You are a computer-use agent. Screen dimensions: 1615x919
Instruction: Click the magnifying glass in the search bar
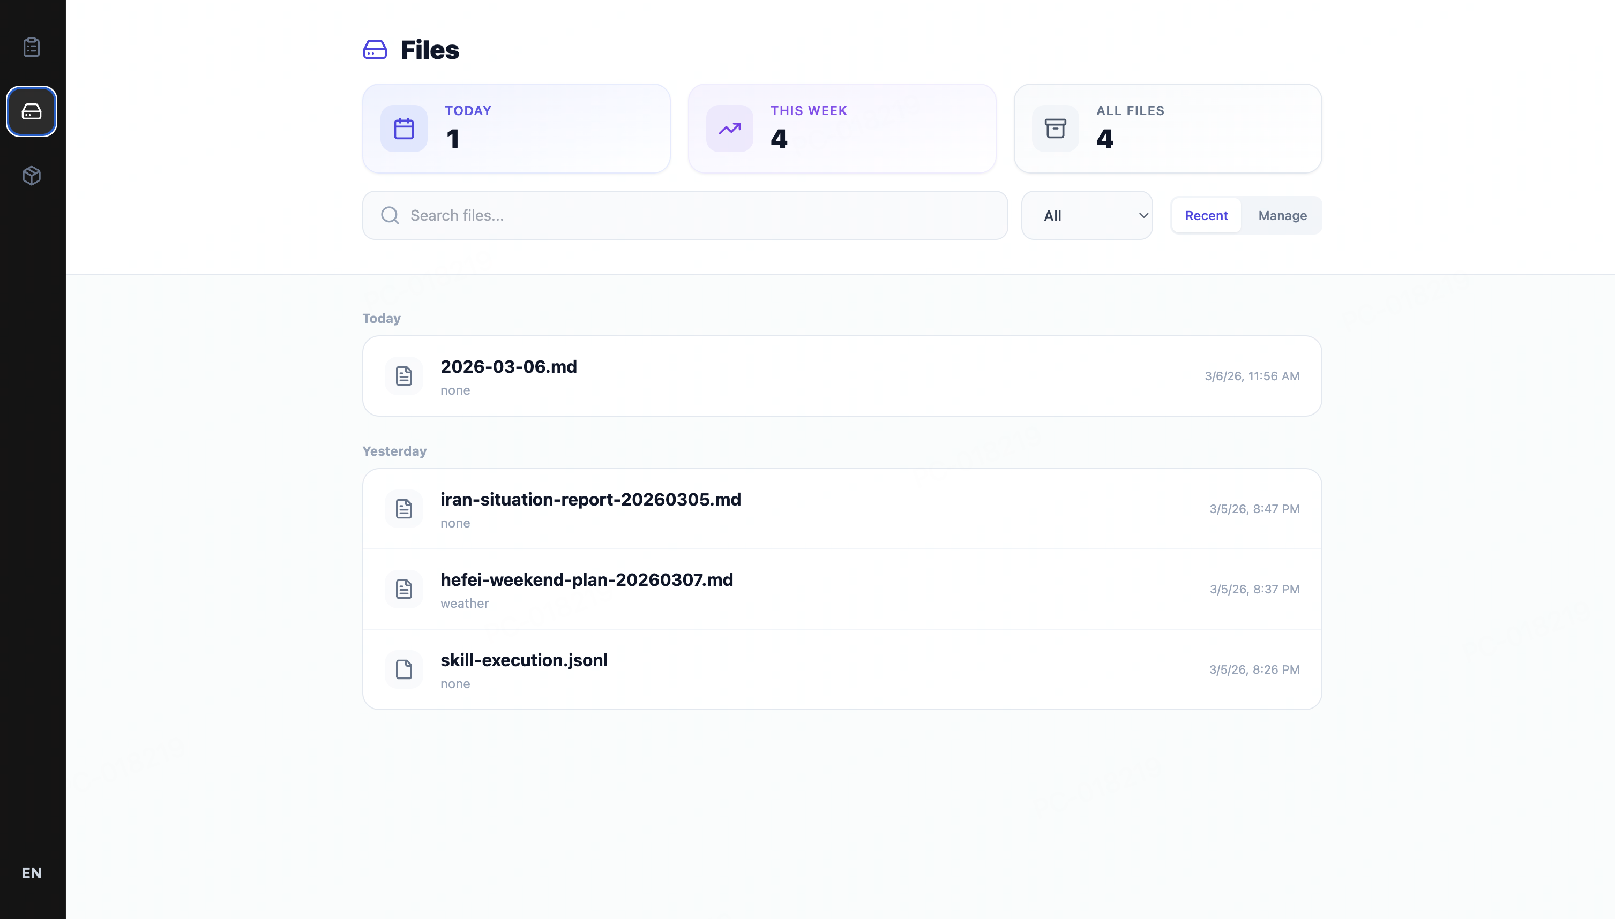click(x=390, y=215)
